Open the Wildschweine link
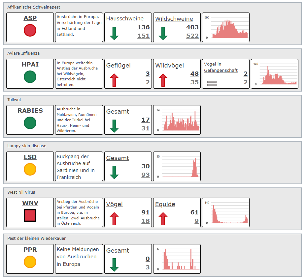The width and height of the screenshot is (306, 279). [x=174, y=19]
